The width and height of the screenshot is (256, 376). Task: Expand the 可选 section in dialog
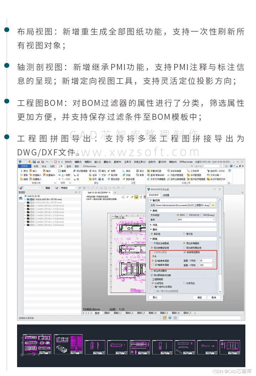[151, 225]
